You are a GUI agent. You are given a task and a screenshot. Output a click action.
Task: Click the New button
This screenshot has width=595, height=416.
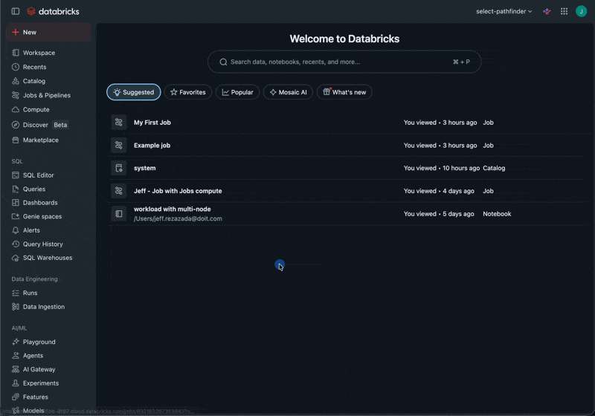[x=48, y=32]
